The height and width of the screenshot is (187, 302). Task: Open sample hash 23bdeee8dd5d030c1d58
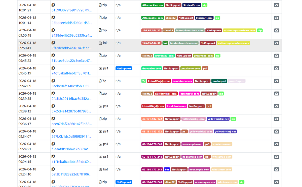(72, 23)
